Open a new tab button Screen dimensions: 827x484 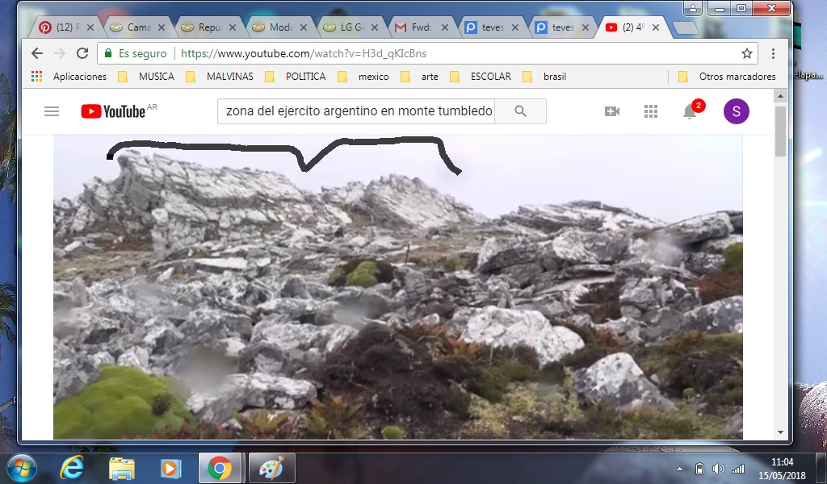coord(686,28)
